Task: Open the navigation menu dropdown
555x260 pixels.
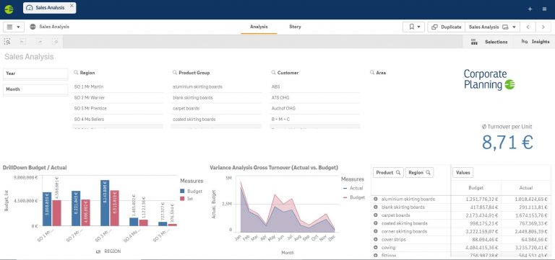Action: coord(14,27)
